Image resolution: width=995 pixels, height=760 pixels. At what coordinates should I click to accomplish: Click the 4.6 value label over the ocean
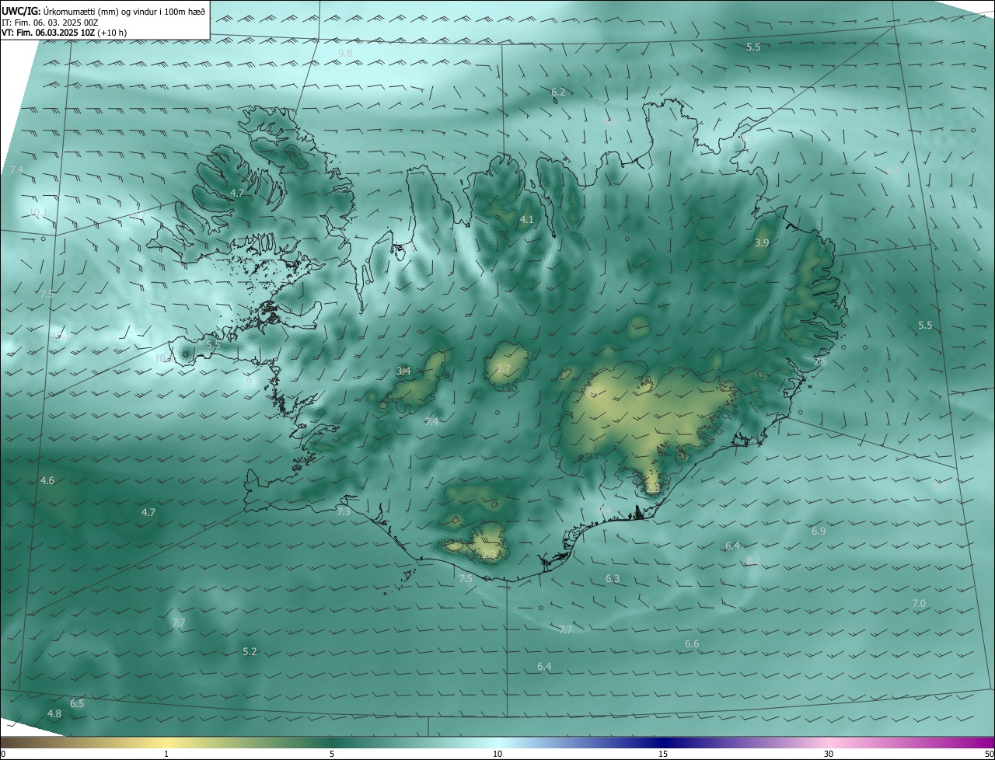coord(47,481)
